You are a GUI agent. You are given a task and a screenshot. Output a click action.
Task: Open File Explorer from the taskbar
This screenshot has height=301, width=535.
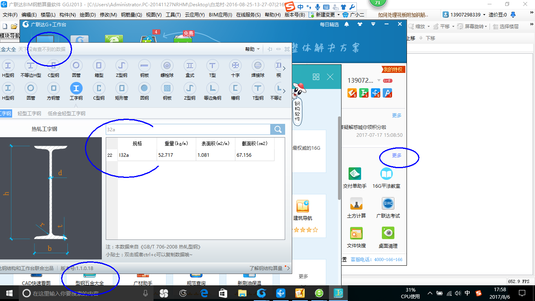(242, 293)
